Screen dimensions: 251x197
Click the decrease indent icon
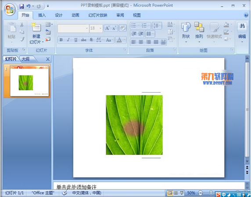pyautogui.click(x=134, y=34)
